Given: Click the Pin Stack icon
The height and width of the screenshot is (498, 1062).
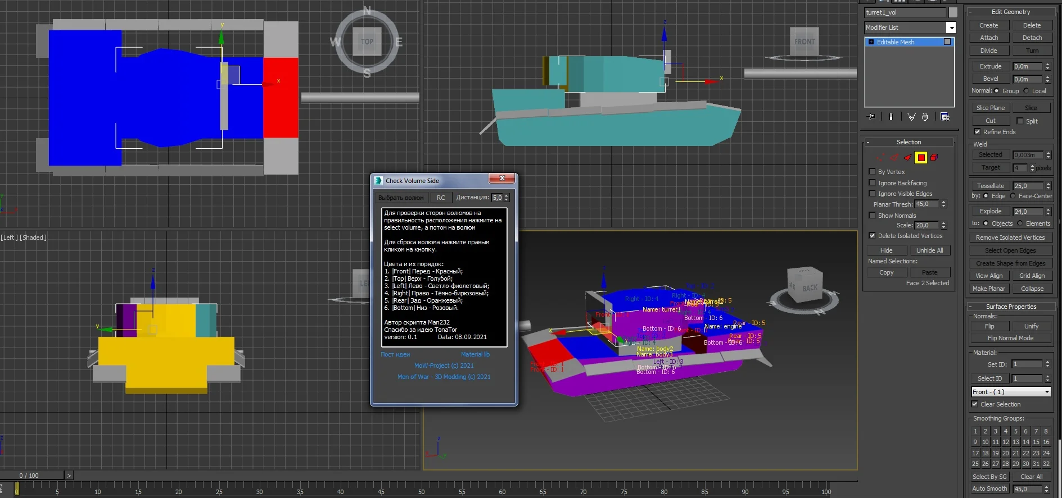Looking at the screenshot, I should click(x=872, y=117).
